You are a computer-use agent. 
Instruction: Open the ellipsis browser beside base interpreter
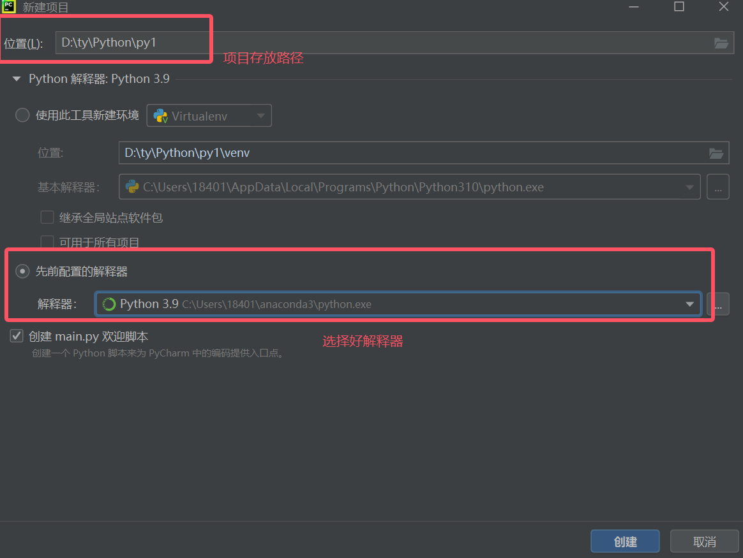(717, 186)
